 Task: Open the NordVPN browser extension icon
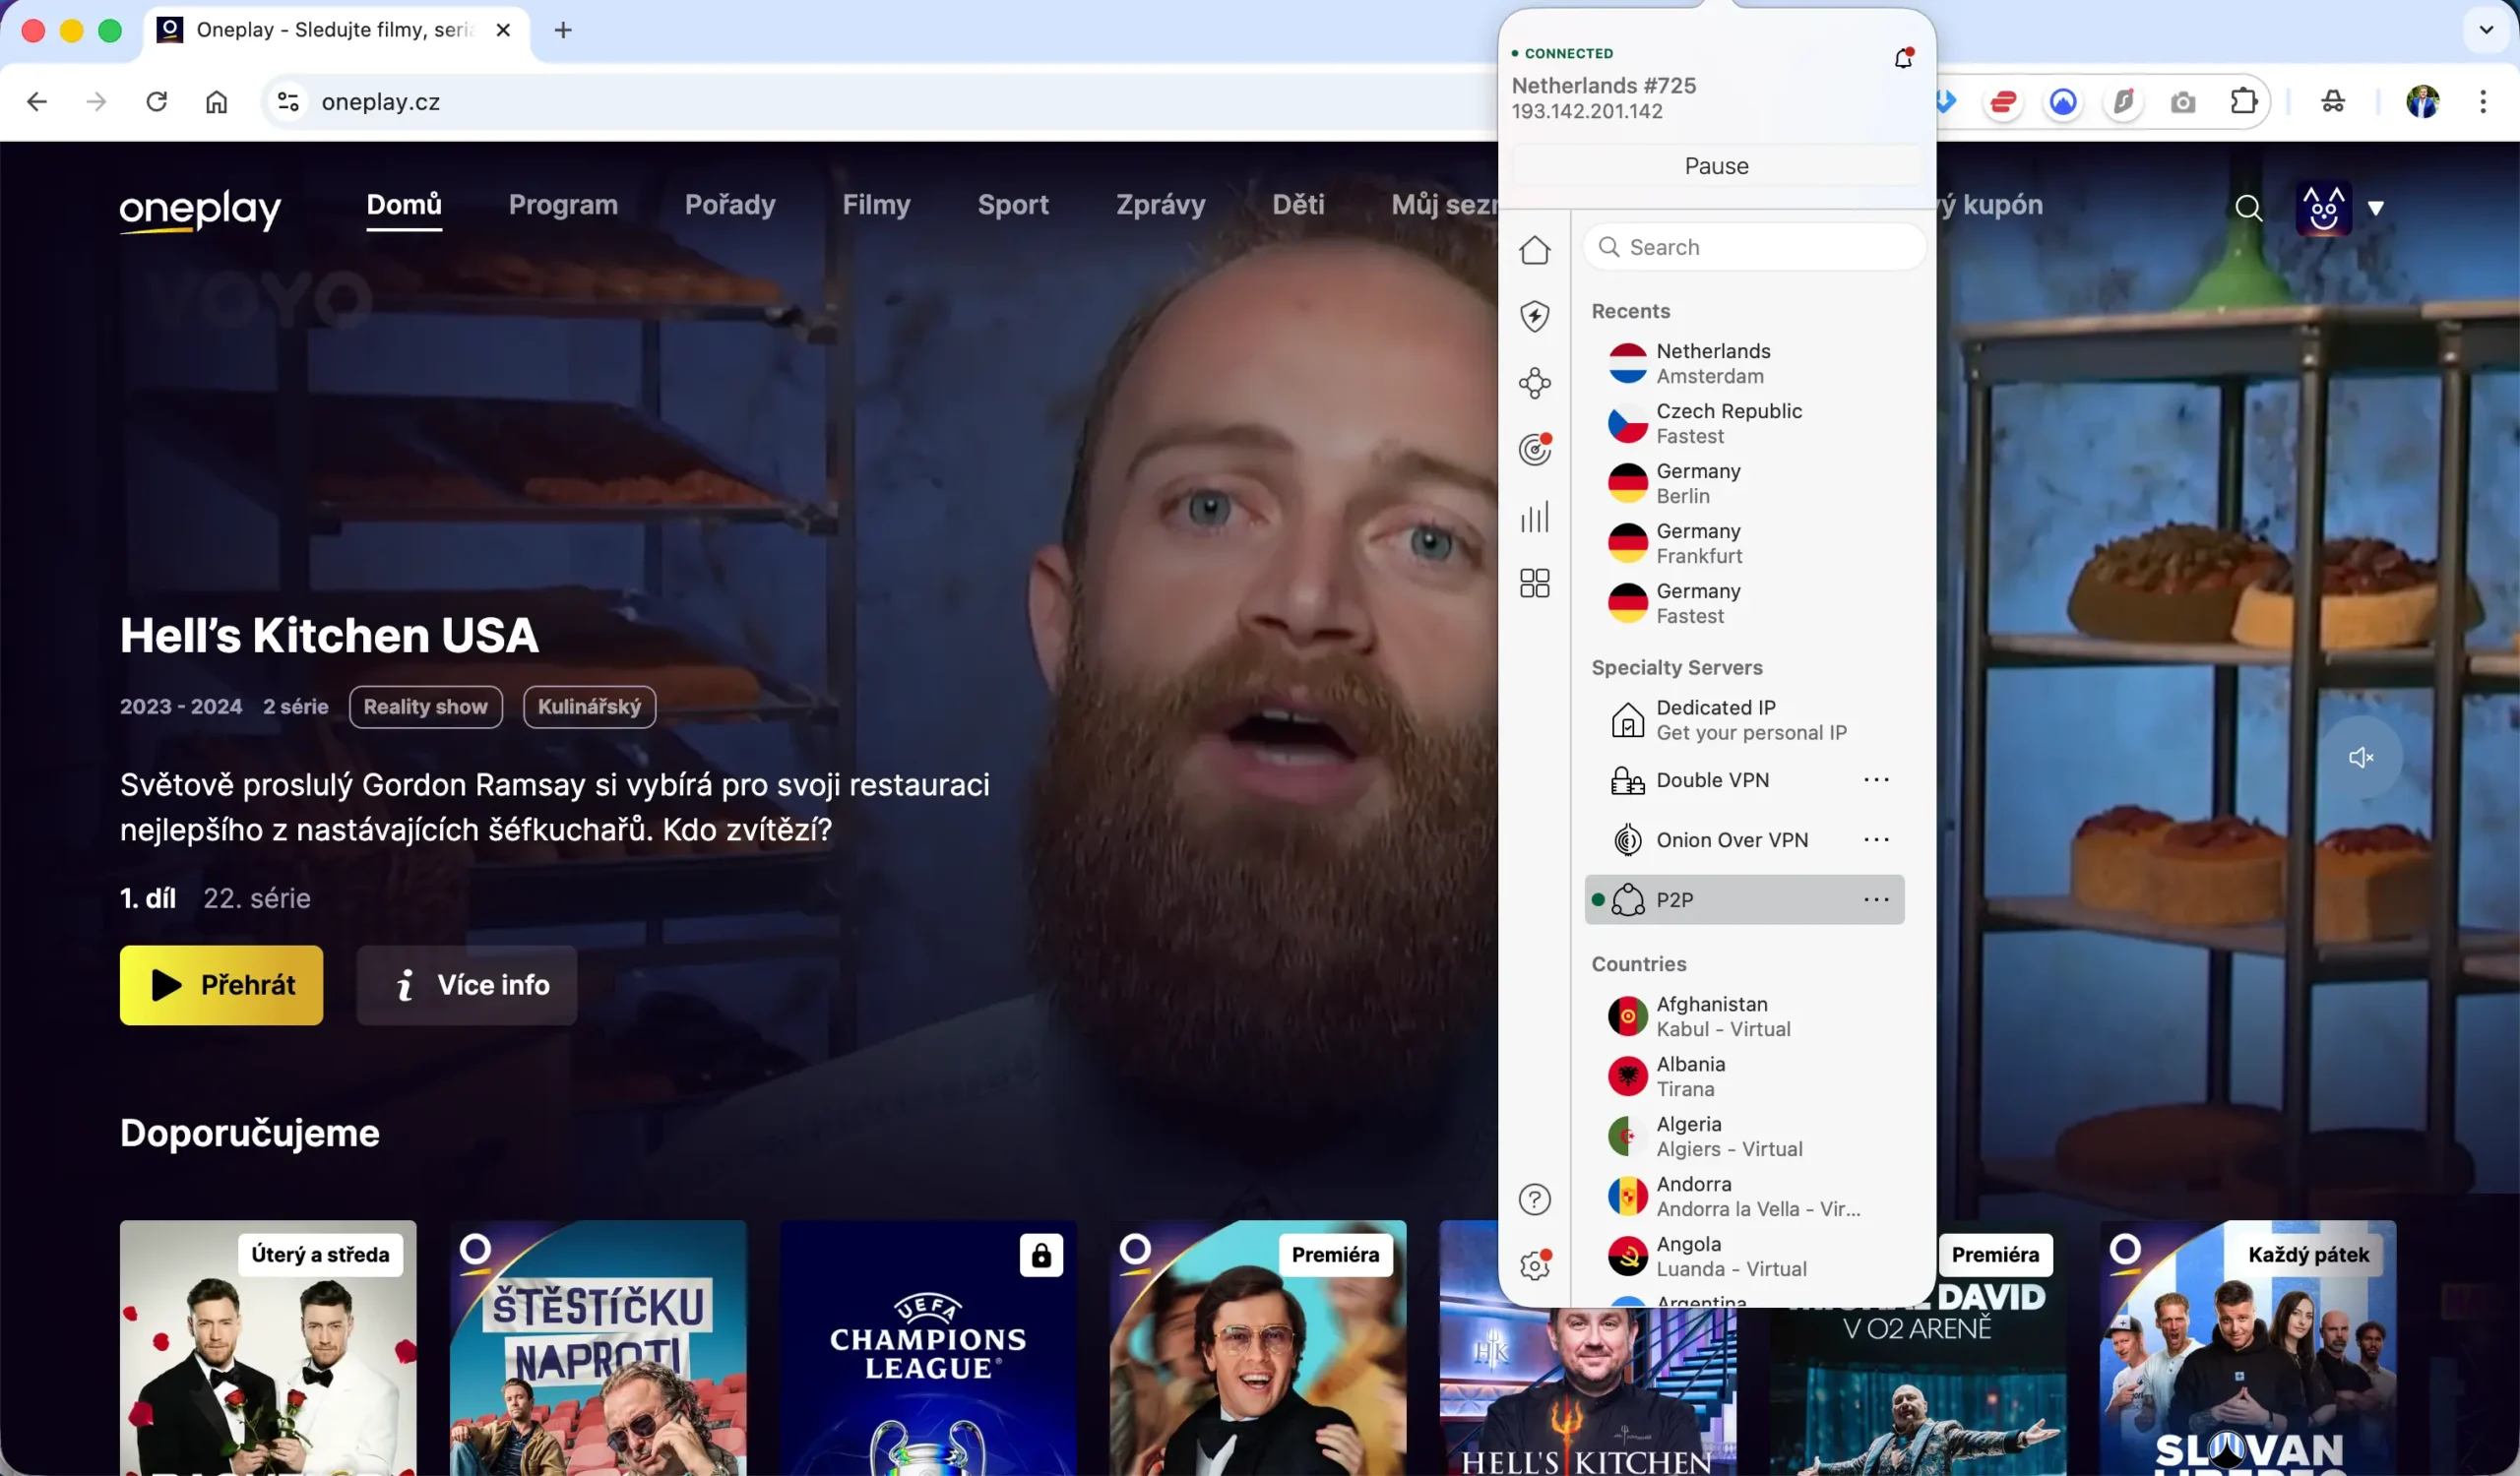[2062, 101]
